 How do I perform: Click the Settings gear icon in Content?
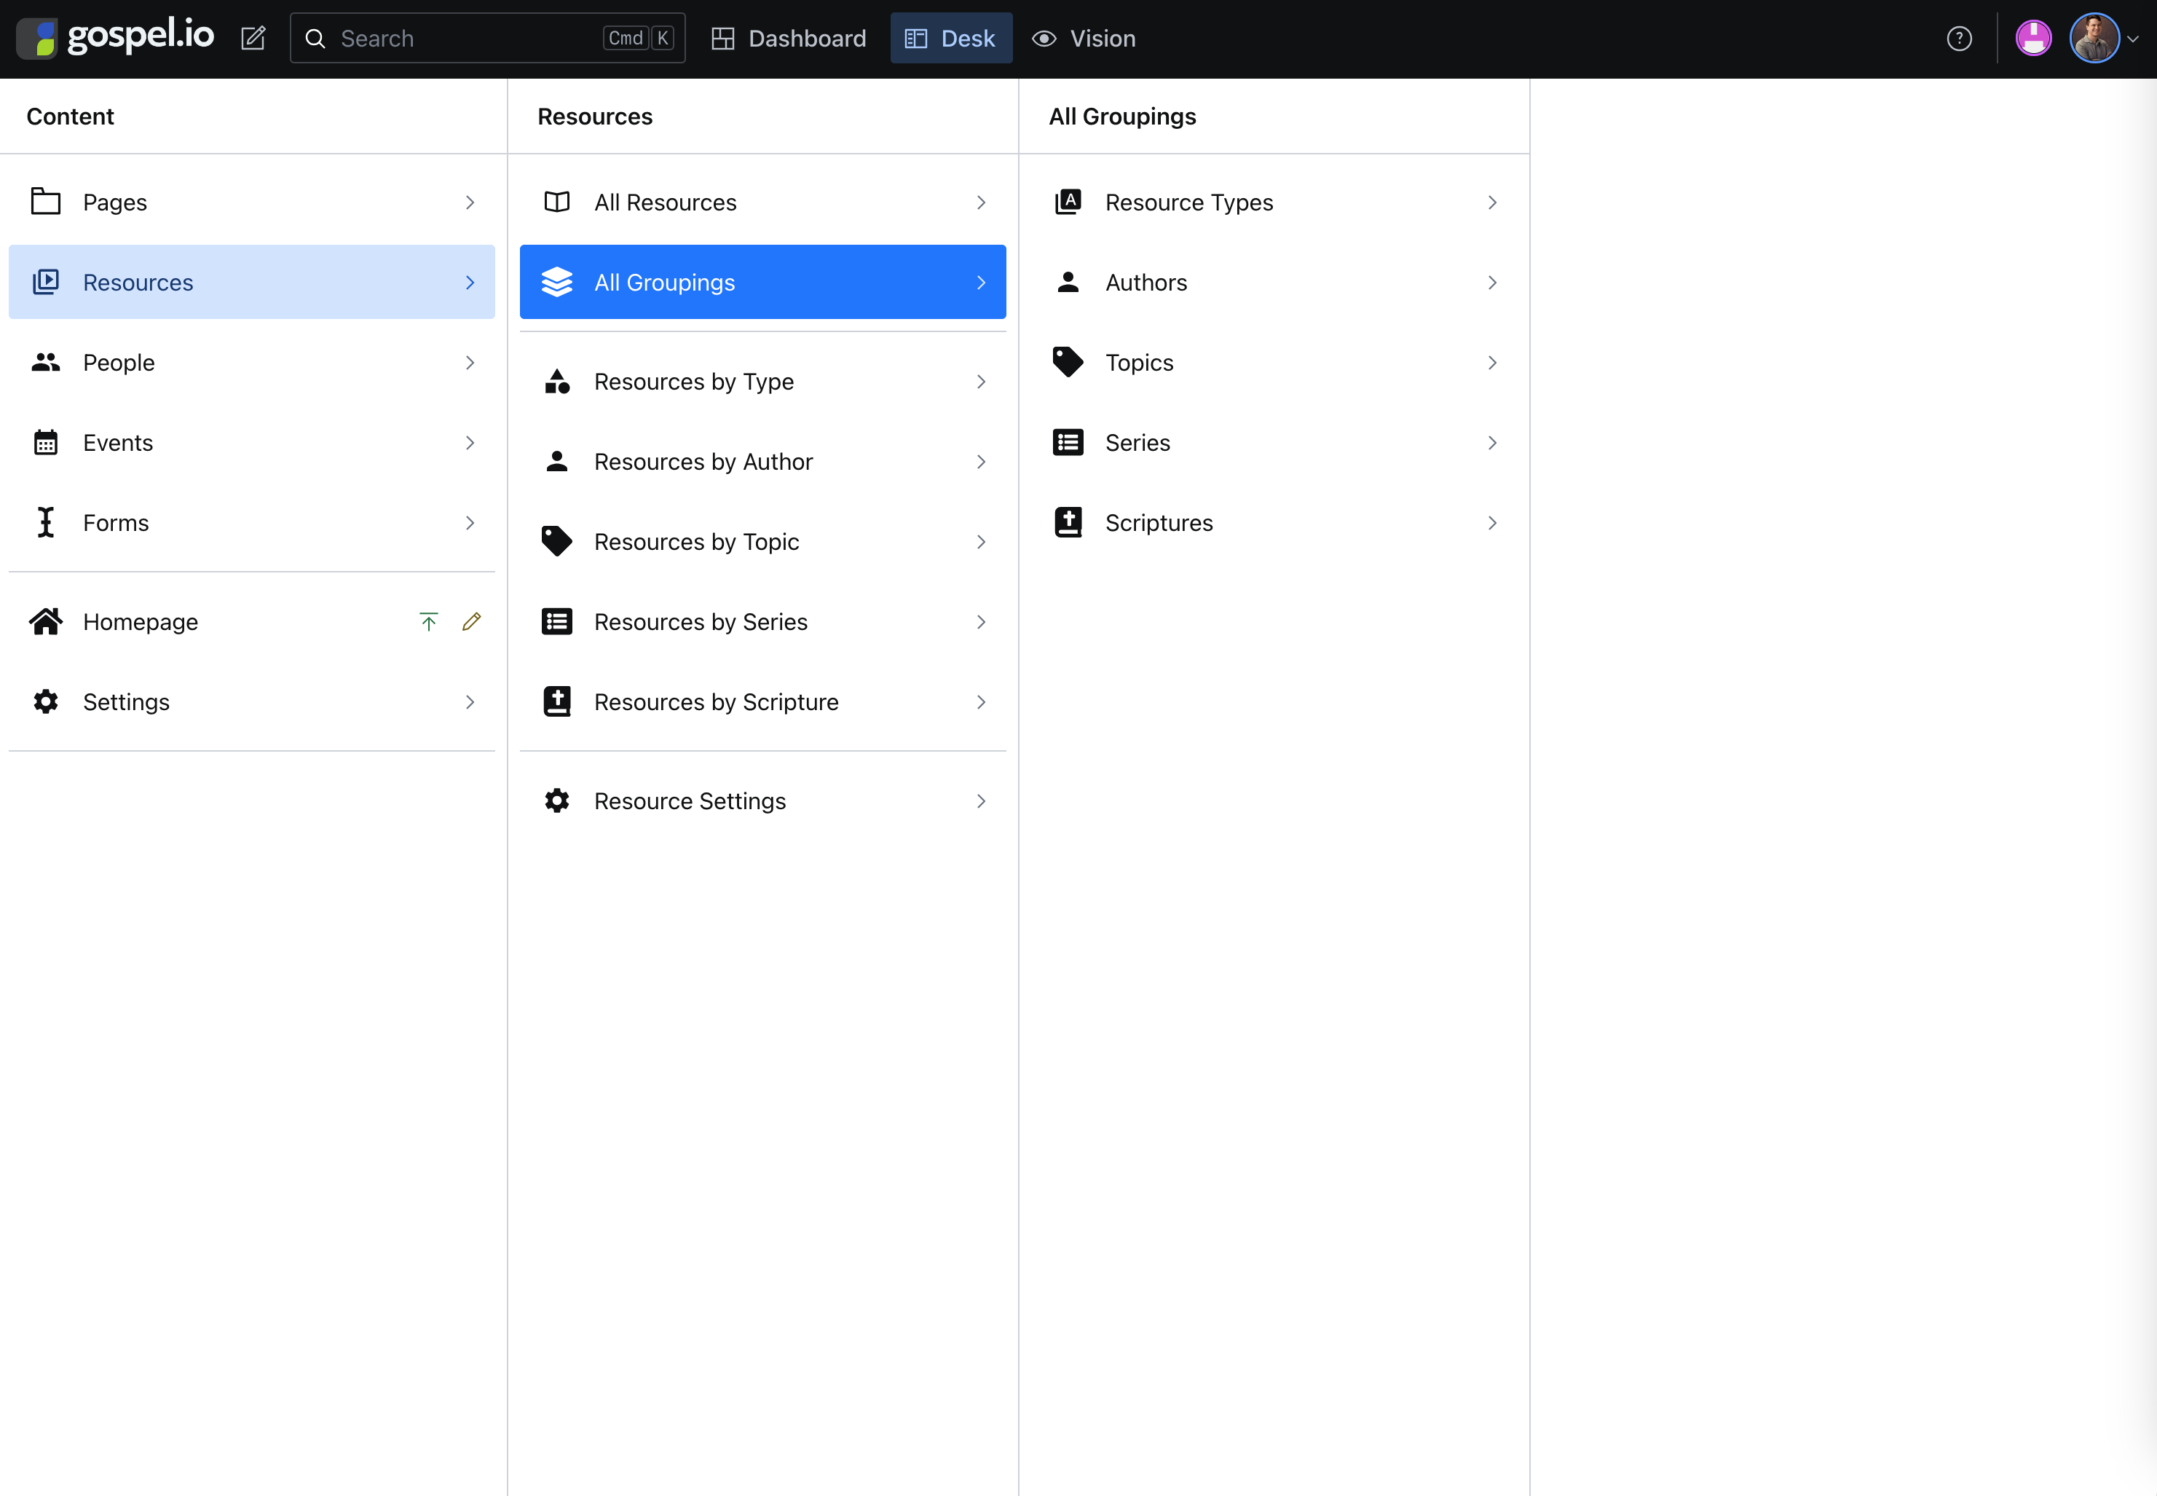coord(46,701)
